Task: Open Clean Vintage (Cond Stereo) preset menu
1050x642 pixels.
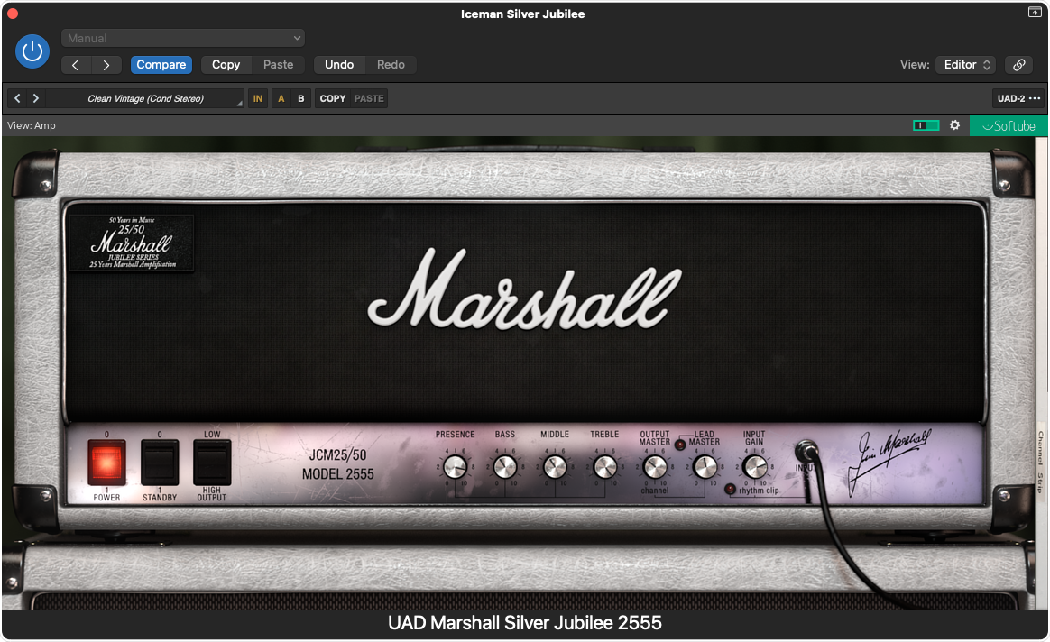Action: pyautogui.click(x=146, y=98)
